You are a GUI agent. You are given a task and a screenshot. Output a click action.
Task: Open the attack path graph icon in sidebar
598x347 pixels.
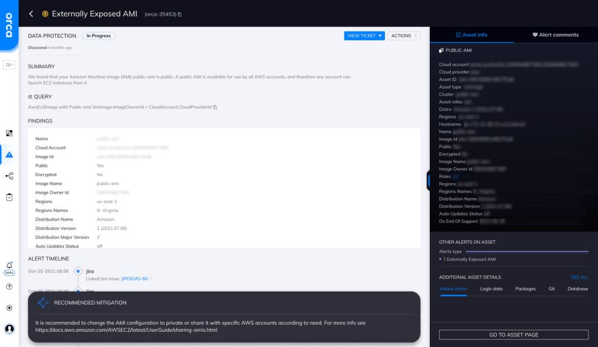pos(9,176)
